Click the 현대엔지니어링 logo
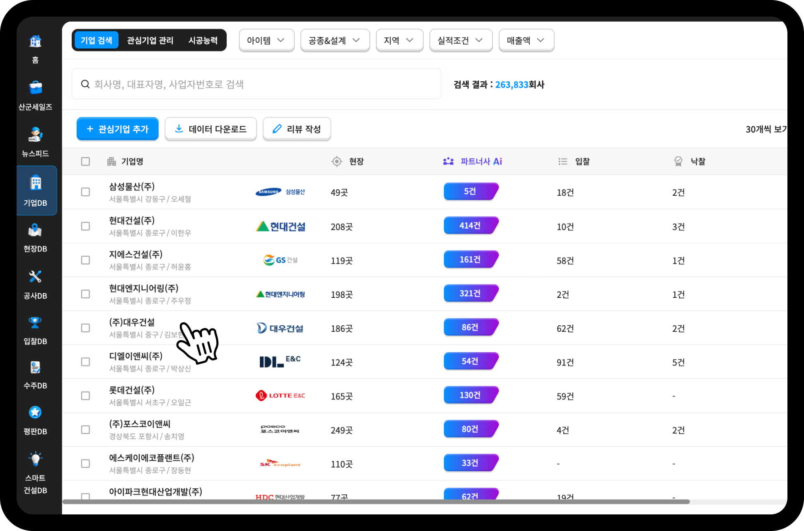This screenshot has height=531, width=804. coord(281,294)
